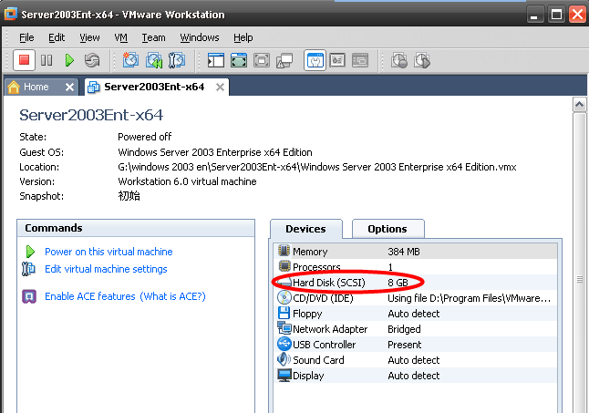Screen dimensions: 589x413
Task: Open the Windows menu
Action: click(x=200, y=37)
